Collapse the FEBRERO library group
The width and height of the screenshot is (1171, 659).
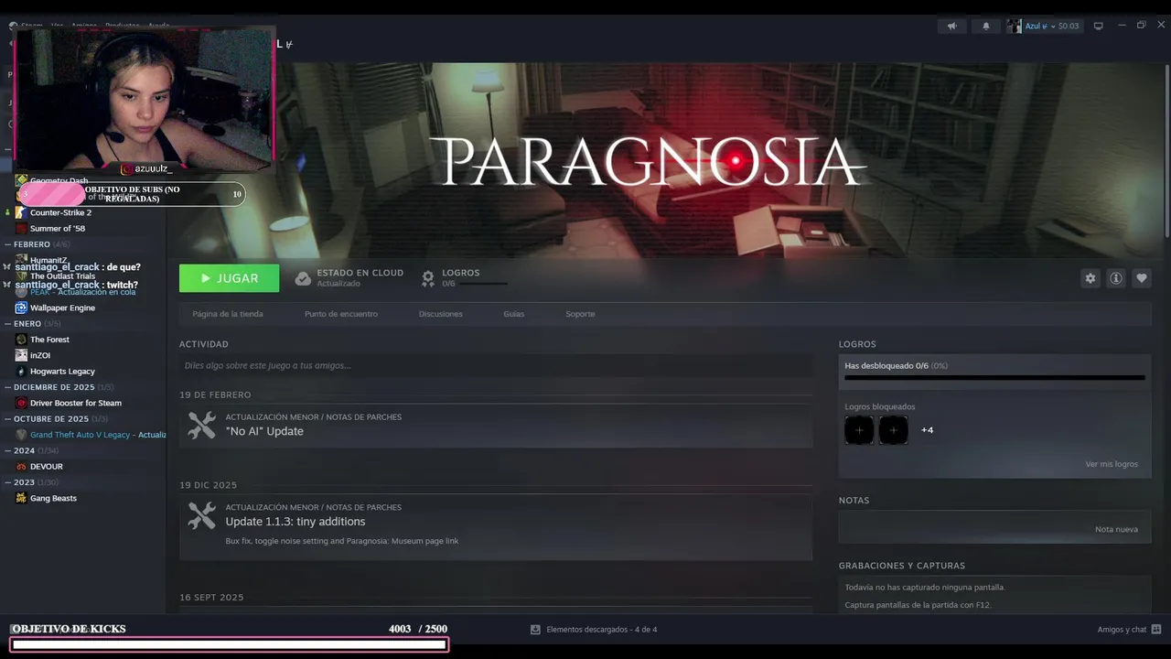pyautogui.click(x=7, y=244)
